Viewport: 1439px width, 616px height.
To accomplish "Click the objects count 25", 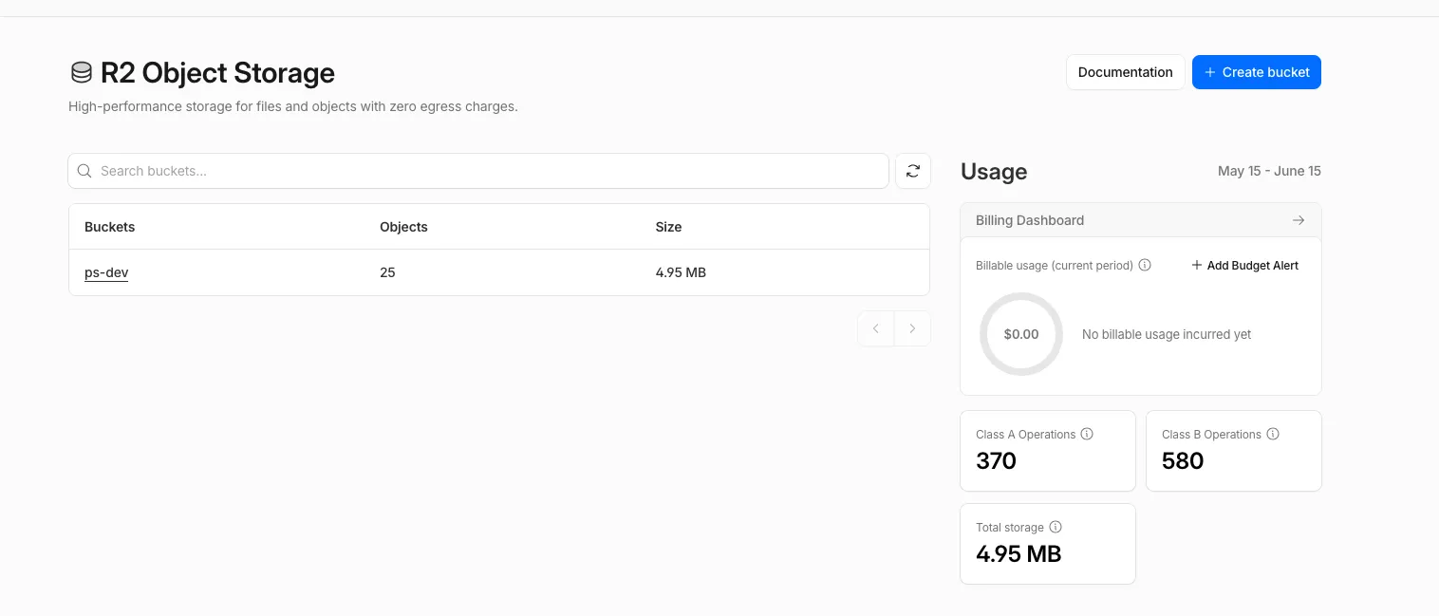I will (387, 272).
